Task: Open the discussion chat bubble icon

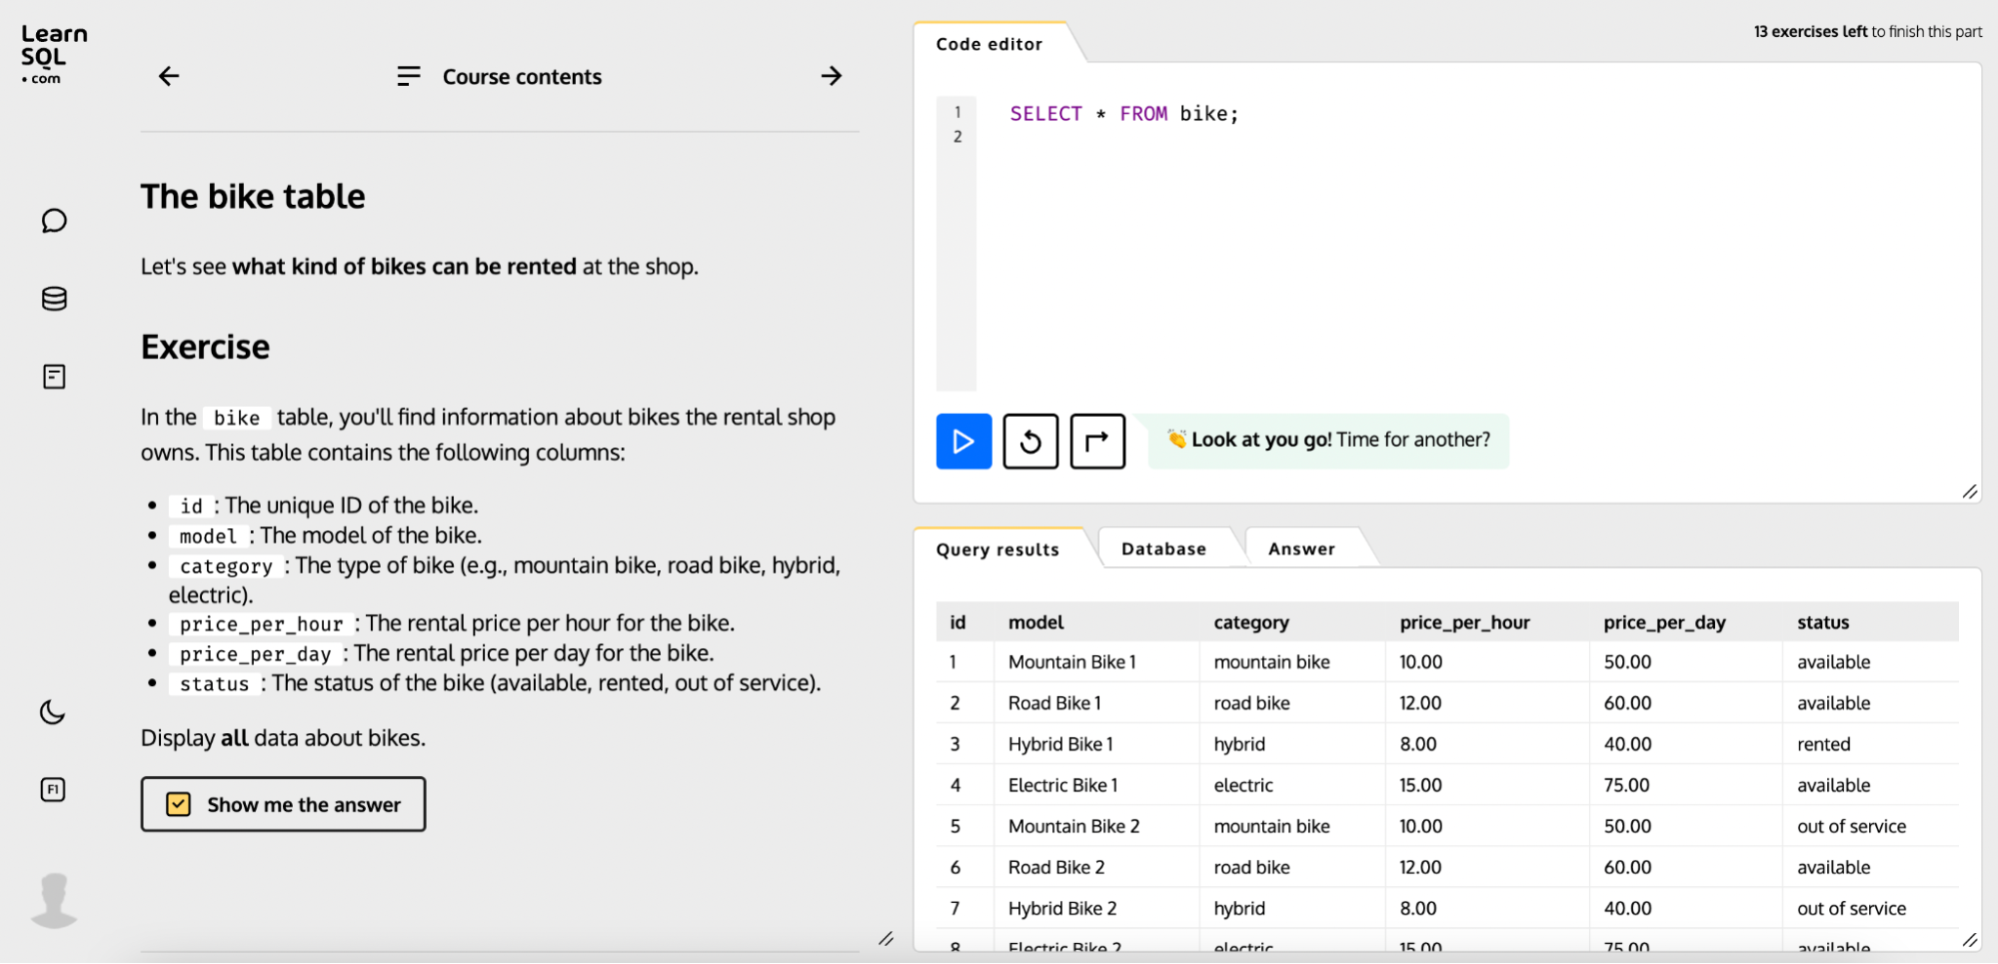Action: point(54,221)
